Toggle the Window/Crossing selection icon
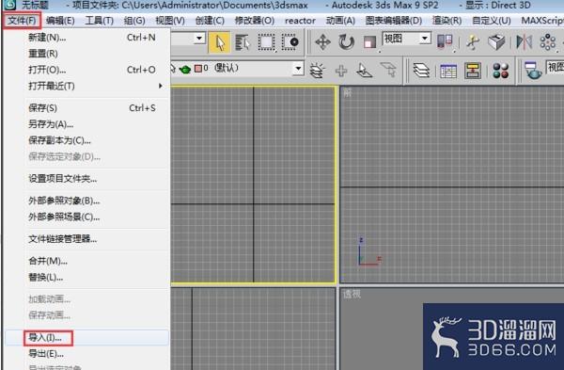The height and width of the screenshot is (370, 564). tap(290, 42)
